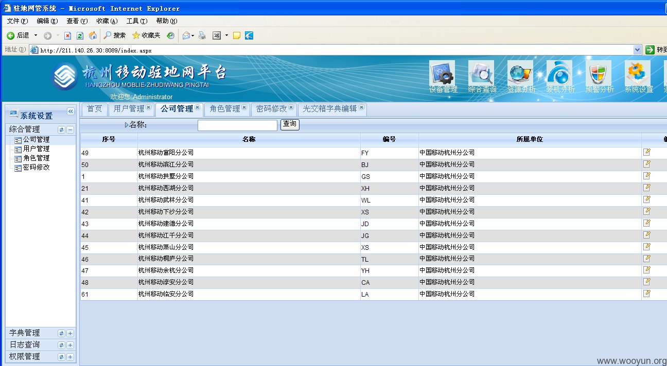This screenshot has width=667, height=366.
Task: Refresh the 综合管理 section
Action: tap(61, 130)
